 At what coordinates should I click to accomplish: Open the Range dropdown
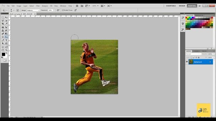click(33, 10)
